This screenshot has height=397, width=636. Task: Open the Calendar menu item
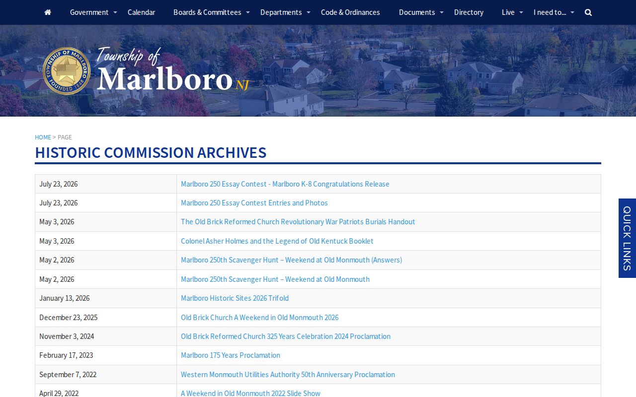tap(141, 12)
